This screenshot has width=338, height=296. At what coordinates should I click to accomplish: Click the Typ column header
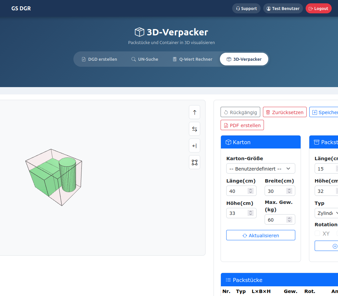(x=241, y=291)
